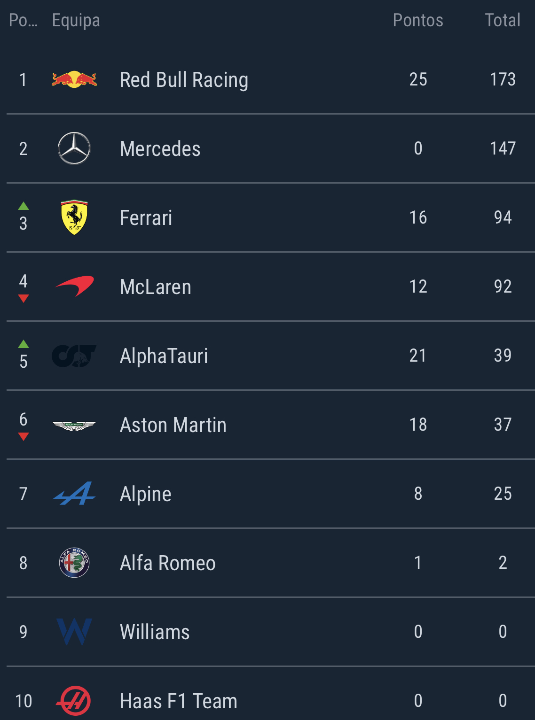The width and height of the screenshot is (535, 720).
Task: Open the Red Bull Racing team name
Action: [x=184, y=80]
